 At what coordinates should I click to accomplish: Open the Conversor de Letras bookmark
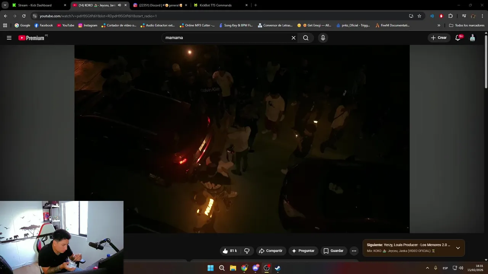click(275, 25)
